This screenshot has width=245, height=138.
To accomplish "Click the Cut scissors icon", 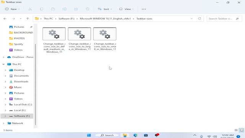I will tap(30, 9).
